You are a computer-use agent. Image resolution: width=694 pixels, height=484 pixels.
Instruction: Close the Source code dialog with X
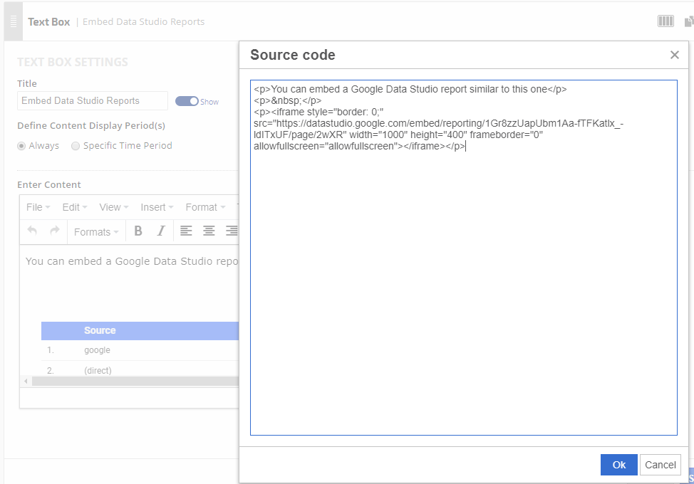pyautogui.click(x=674, y=56)
